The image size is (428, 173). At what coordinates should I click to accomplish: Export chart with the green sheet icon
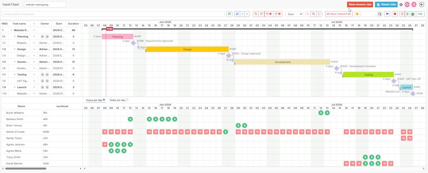tap(408, 14)
